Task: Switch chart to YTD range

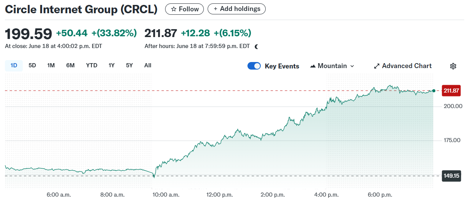Action: tap(91, 65)
